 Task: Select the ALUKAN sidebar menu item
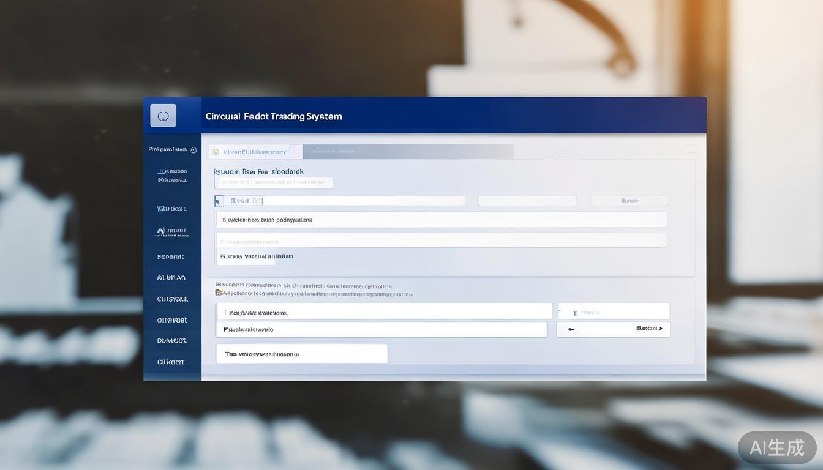[x=171, y=278]
